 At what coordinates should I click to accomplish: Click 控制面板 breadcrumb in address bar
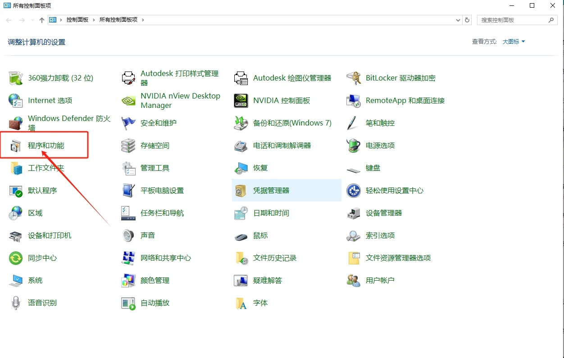coord(77,20)
